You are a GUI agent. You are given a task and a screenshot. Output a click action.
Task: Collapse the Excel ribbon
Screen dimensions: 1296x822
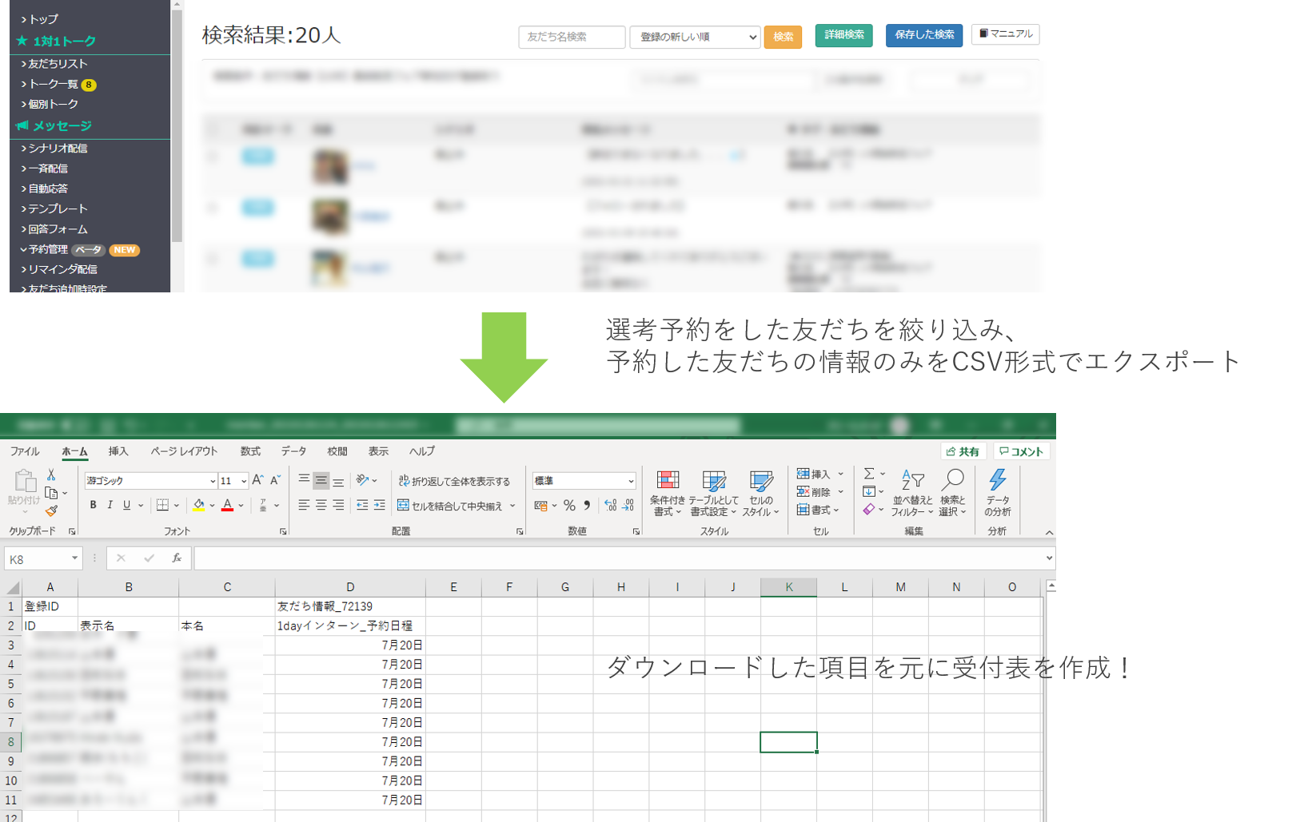click(1049, 532)
